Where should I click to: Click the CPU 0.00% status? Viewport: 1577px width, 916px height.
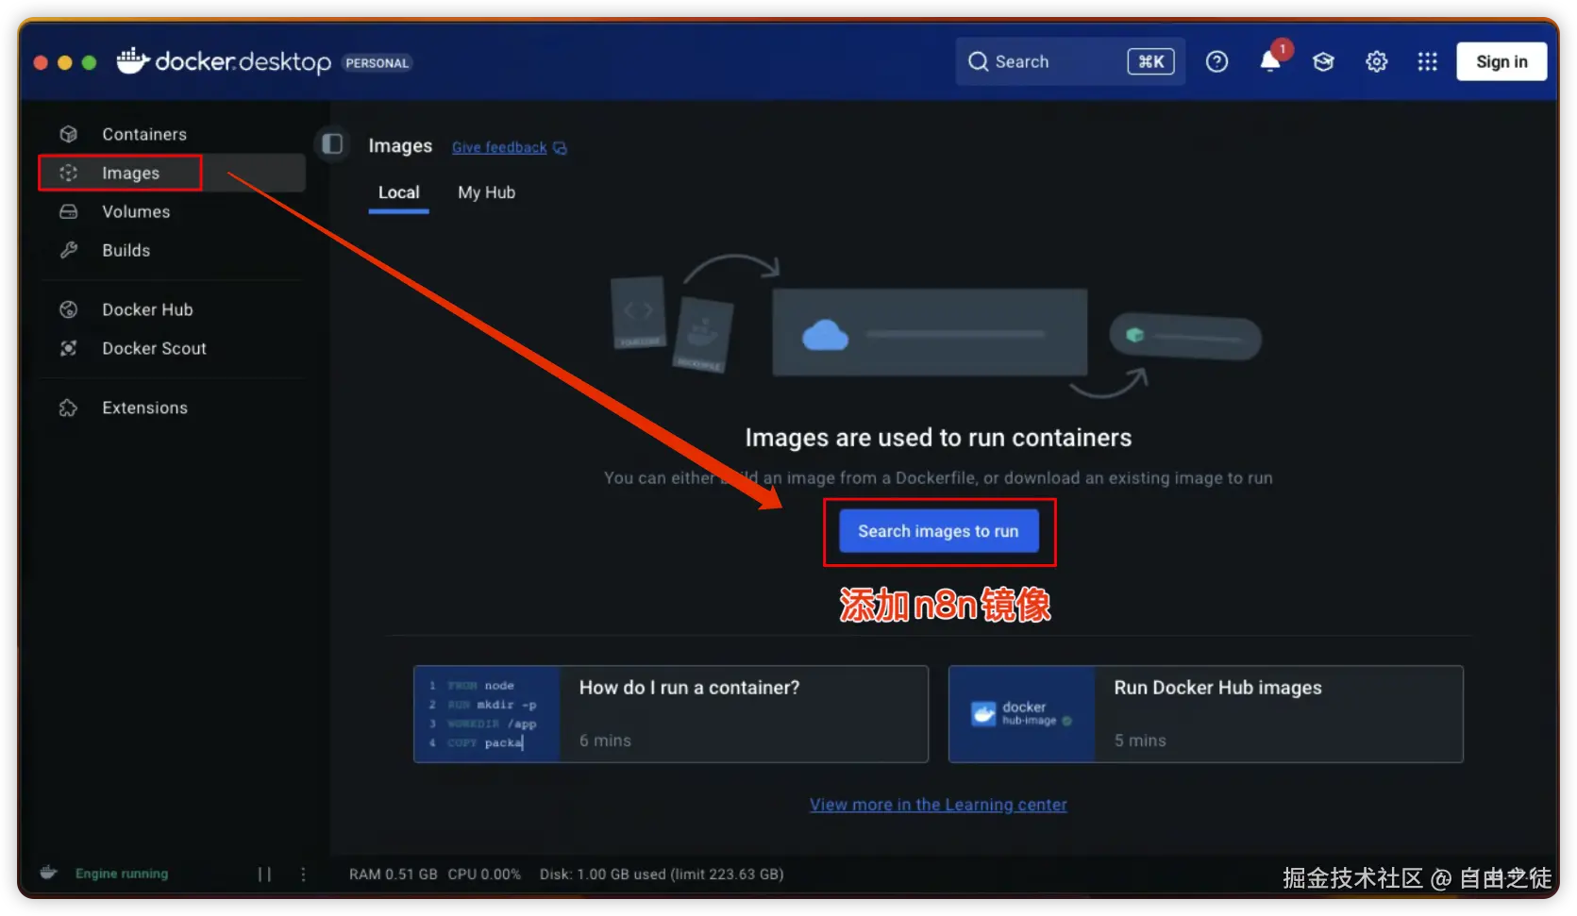[x=484, y=874]
